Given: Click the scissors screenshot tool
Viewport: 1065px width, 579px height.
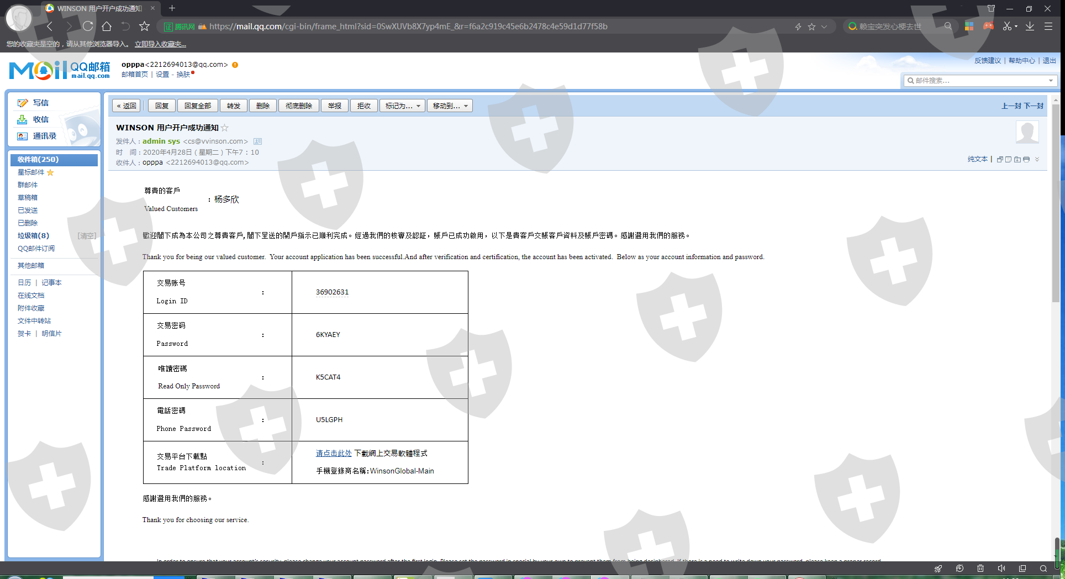Looking at the screenshot, I should 1007,26.
